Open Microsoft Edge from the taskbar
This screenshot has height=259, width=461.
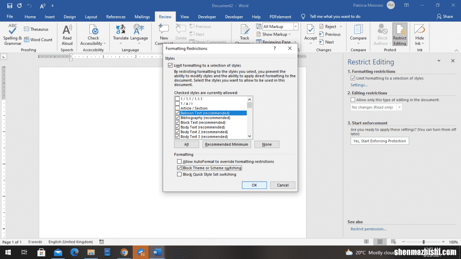[x=74, y=252]
